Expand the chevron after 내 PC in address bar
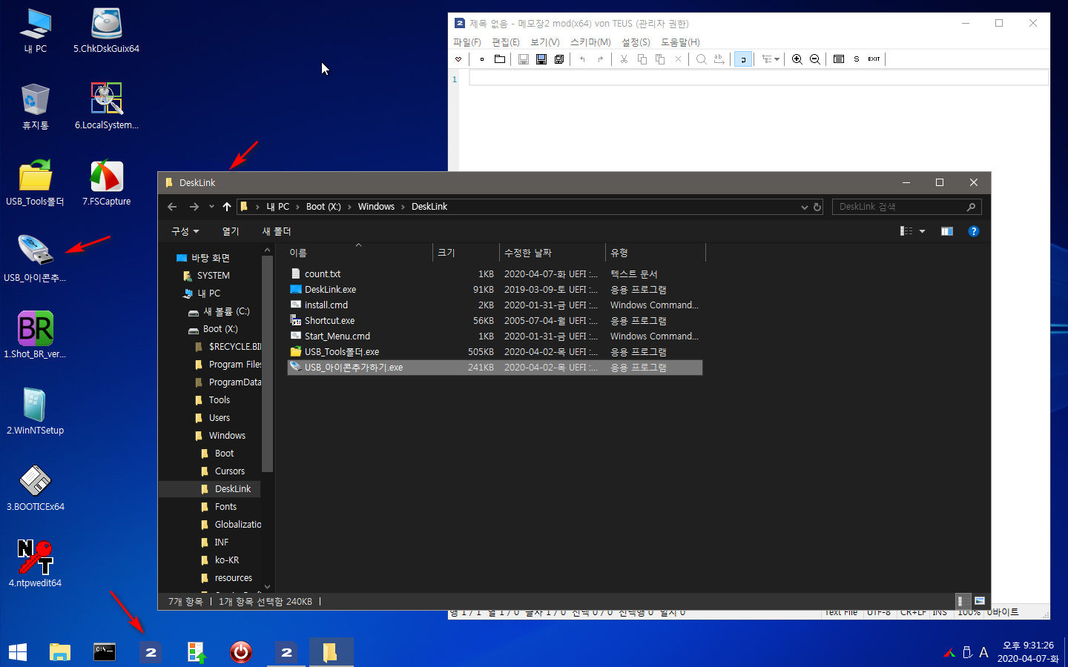Viewport: 1068px width, 667px height. (x=297, y=207)
